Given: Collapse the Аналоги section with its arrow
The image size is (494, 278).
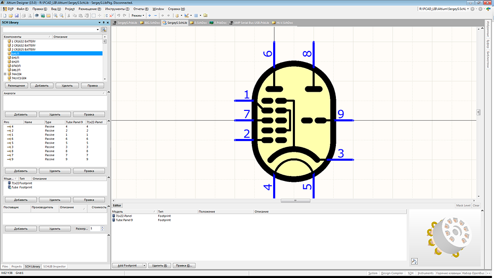Looking at the screenshot, I should pos(104,93).
